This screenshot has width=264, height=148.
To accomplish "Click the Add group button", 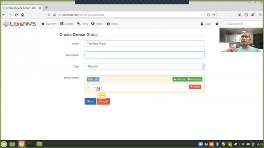I will click(x=194, y=79).
